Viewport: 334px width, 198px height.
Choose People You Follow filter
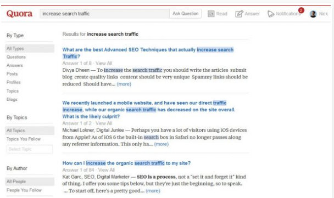(24, 190)
